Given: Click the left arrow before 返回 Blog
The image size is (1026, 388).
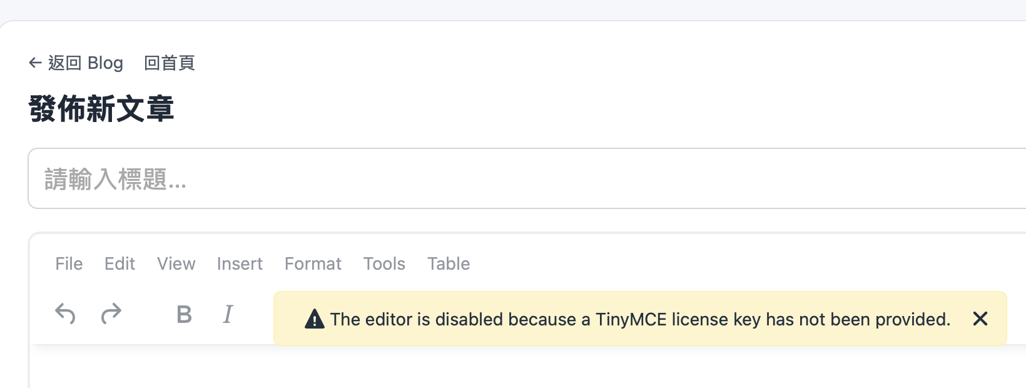Looking at the screenshot, I should coord(36,63).
